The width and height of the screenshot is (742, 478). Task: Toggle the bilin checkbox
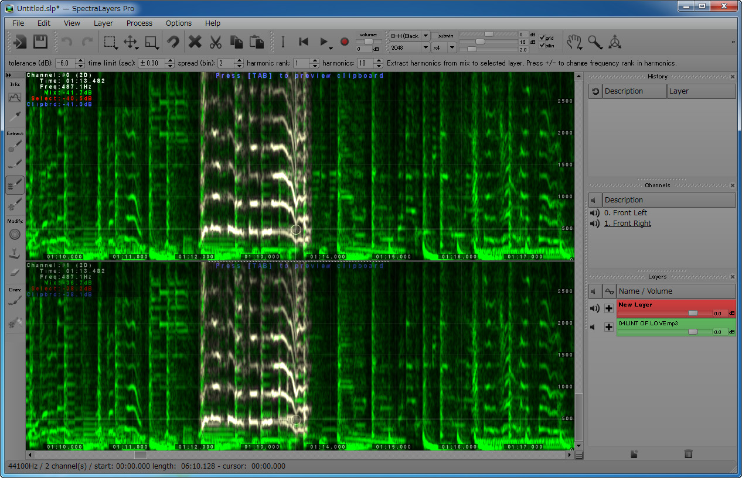[543, 45]
